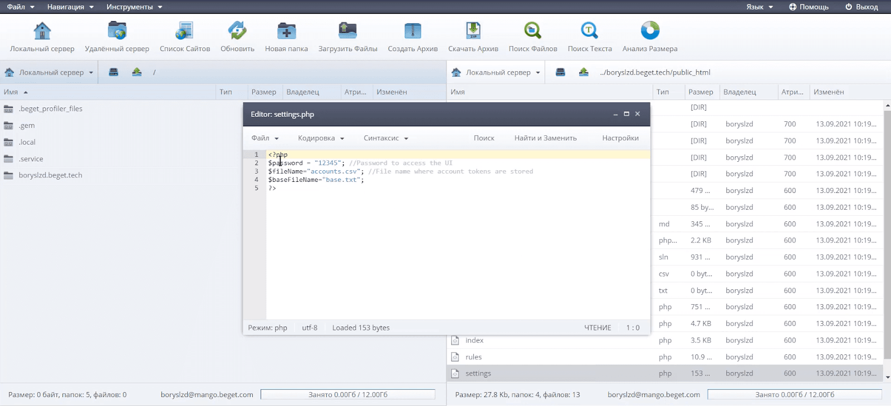Click the Выход logout button
Viewport: 891px width, 406px height.
tap(861, 7)
